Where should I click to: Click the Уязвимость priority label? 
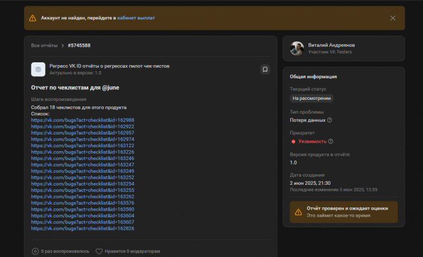tap(312, 141)
